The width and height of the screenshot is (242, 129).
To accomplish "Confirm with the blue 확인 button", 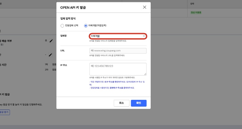I will (x=139, y=103).
